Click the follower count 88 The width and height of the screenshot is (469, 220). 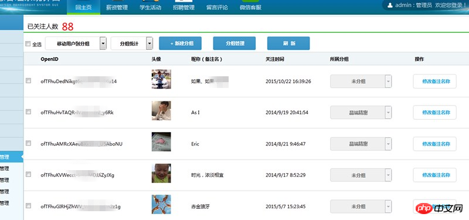click(67, 26)
